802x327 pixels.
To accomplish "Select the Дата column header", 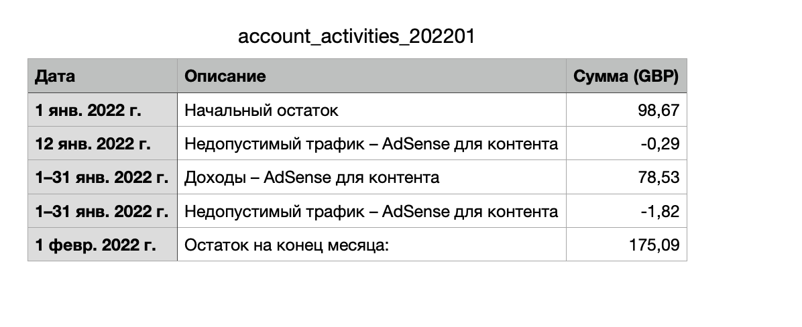I will point(102,76).
